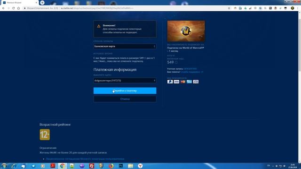Open the folder icon in the taskbar
Image resolution: width=301 pixels, height=169 pixels.
tap(131, 166)
